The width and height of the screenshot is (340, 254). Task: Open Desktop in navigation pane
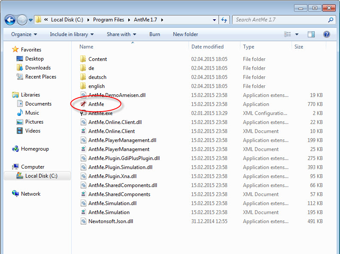pyautogui.click(x=34, y=59)
